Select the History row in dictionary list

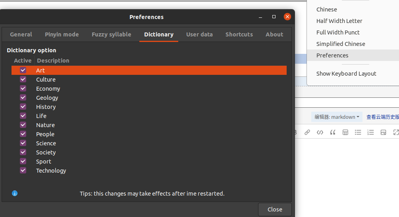click(149, 107)
